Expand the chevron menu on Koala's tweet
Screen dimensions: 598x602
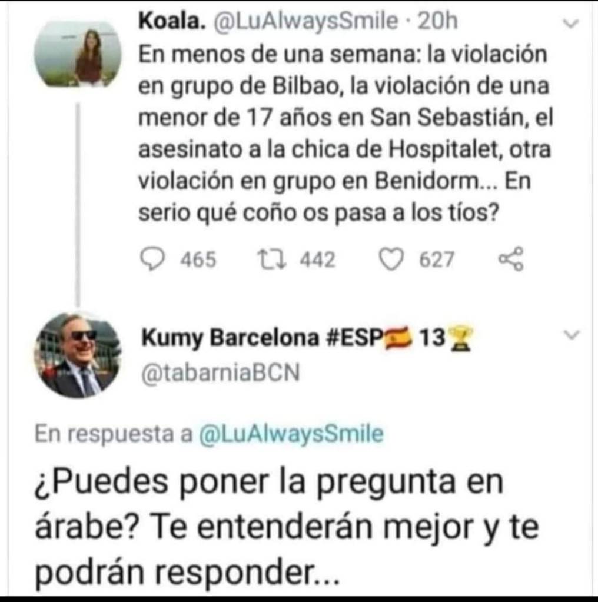[571, 24]
